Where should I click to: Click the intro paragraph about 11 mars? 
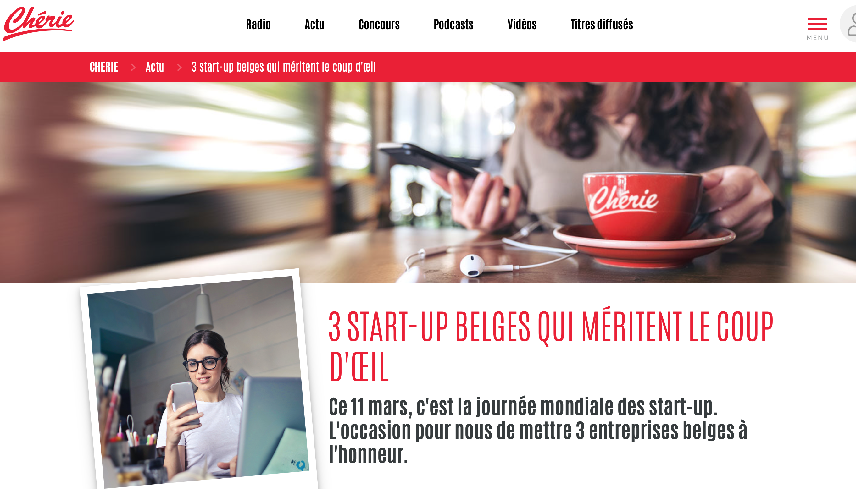click(538, 430)
